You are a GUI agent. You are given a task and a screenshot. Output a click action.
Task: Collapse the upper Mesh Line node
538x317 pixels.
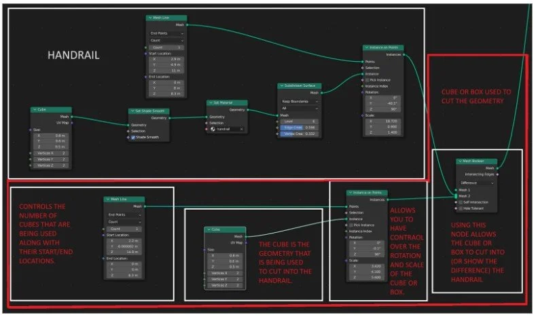pos(150,18)
